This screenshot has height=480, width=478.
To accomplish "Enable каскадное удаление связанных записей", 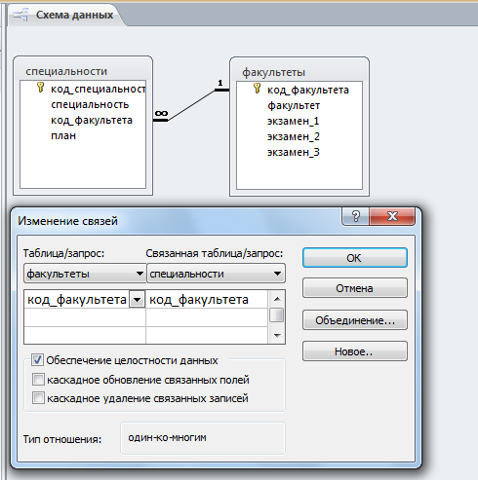I will click(38, 397).
